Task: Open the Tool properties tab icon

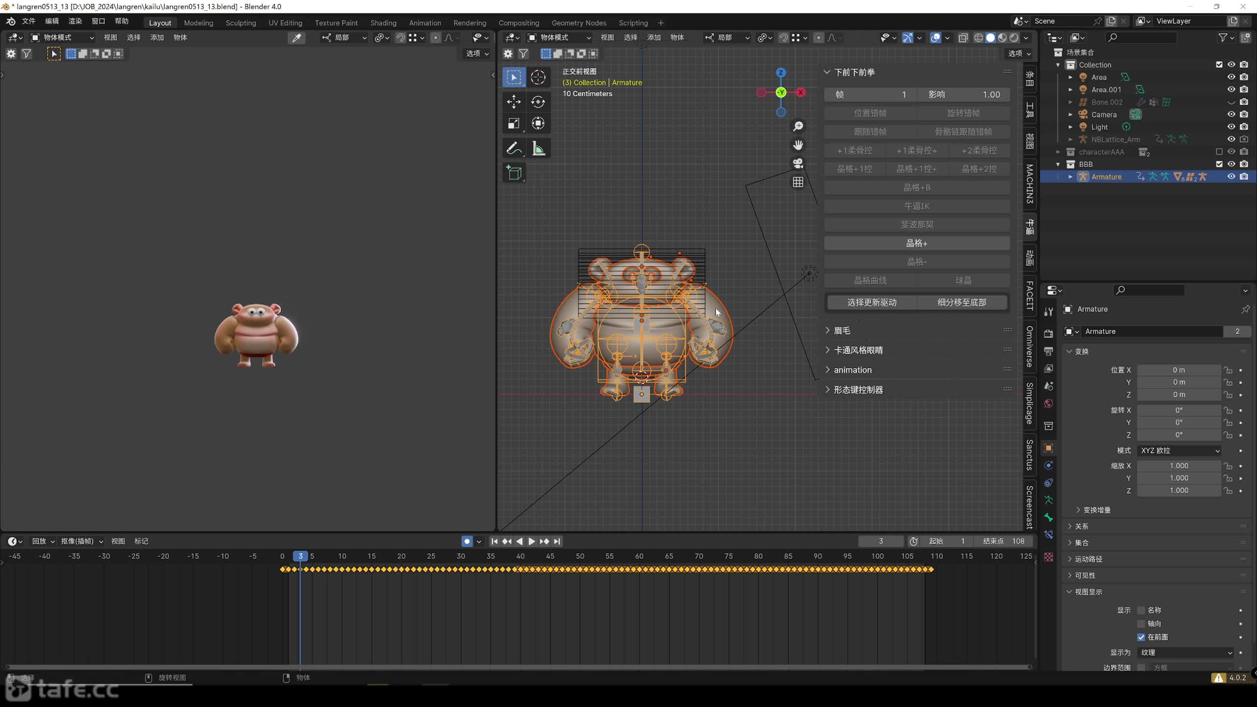Action: pos(1048,311)
